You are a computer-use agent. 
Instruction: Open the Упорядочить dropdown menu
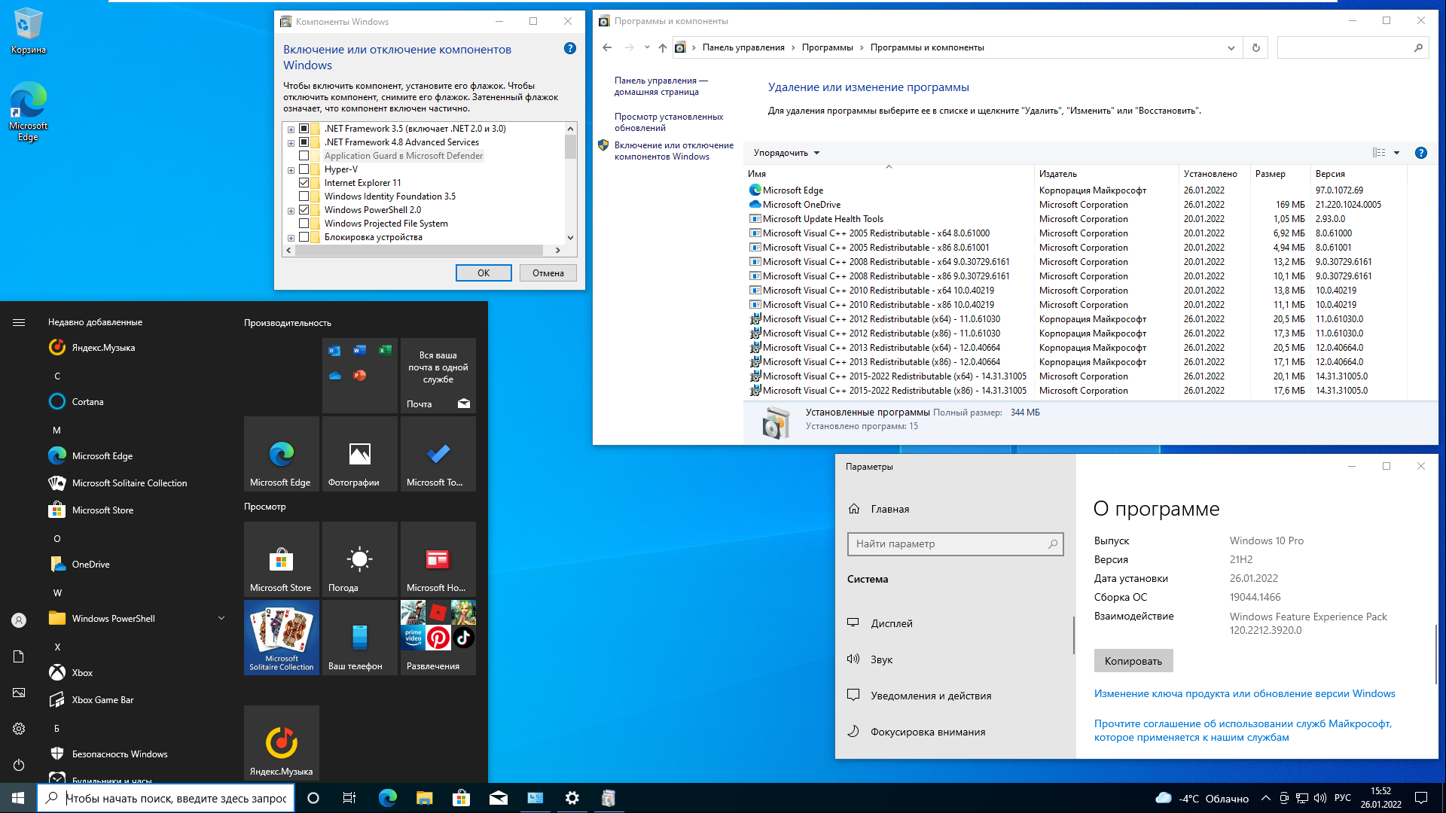[x=786, y=153]
